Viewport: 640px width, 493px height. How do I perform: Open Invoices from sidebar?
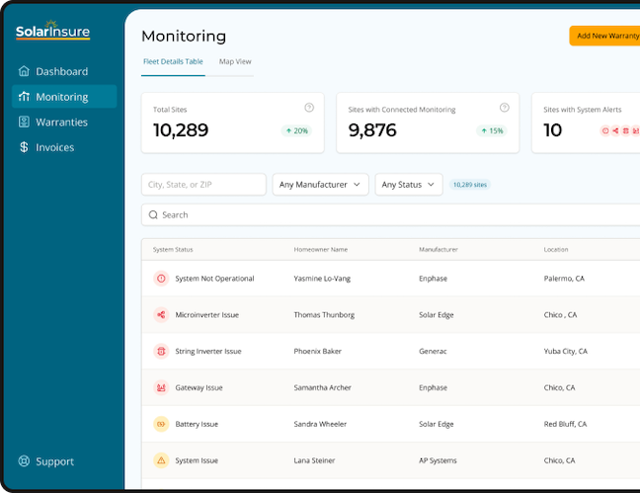64,147
